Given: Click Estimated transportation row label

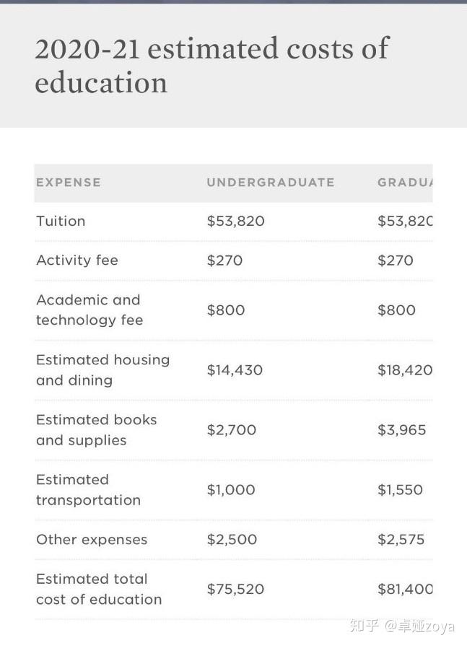Looking at the screenshot, I should pyautogui.click(x=88, y=490).
